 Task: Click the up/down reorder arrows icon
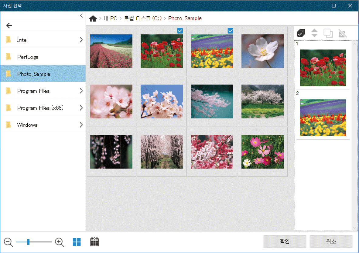[314, 33]
